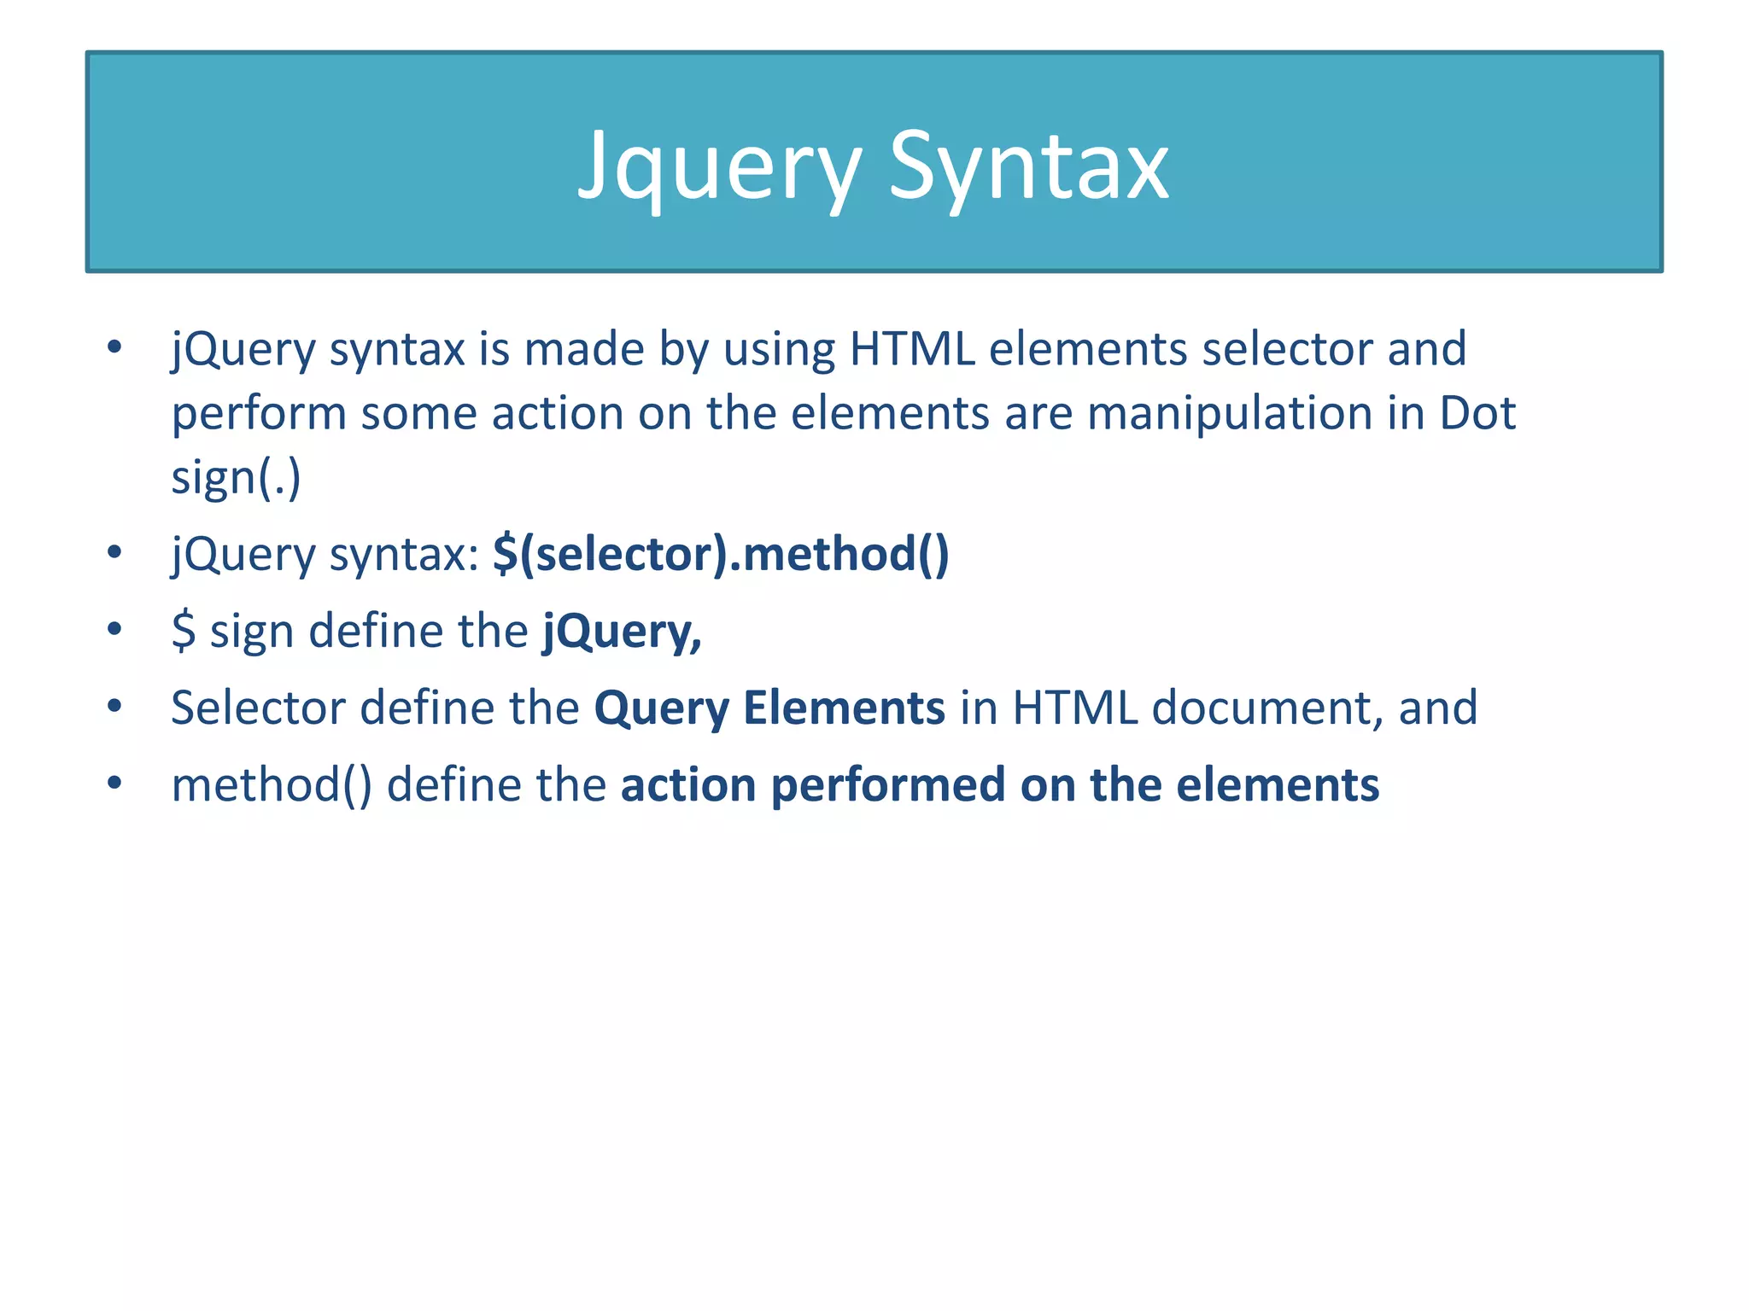This screenshot has height=1311, width=1749.
Task: Click bold "action performed on the elements"
Action: tap(999, 785)
